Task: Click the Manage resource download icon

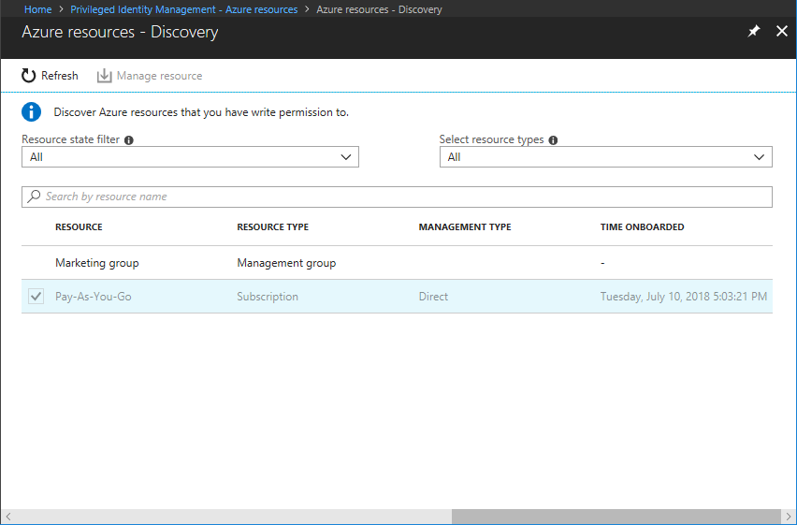Action: [x=105, y=76]
